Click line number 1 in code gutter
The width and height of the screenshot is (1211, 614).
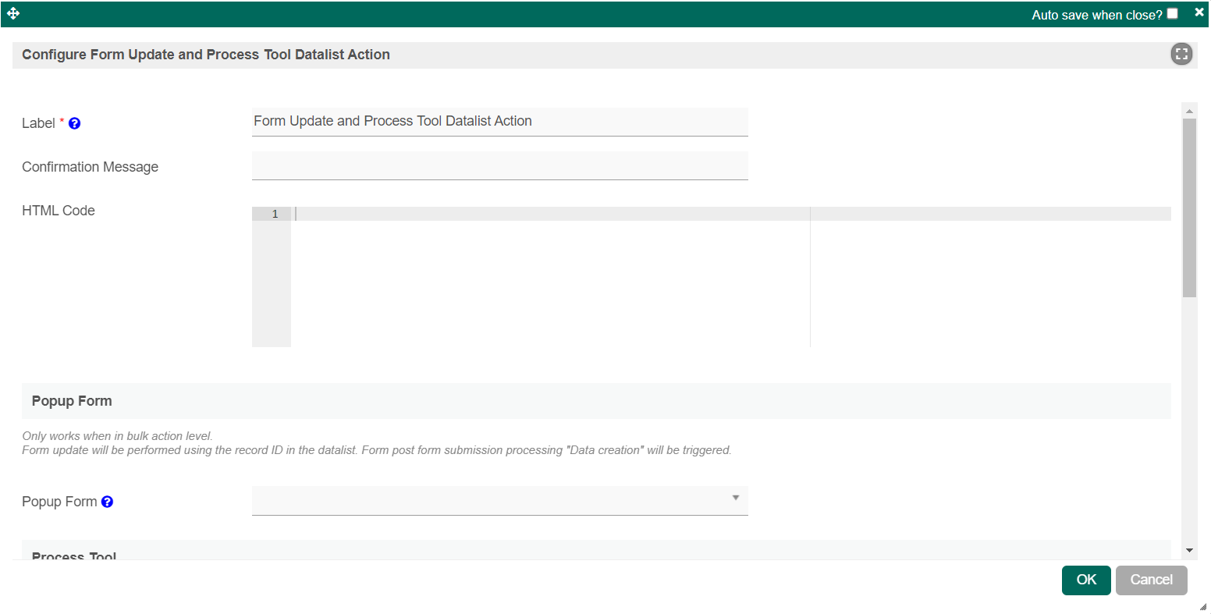pyautogui.click(x=275, y=214)
